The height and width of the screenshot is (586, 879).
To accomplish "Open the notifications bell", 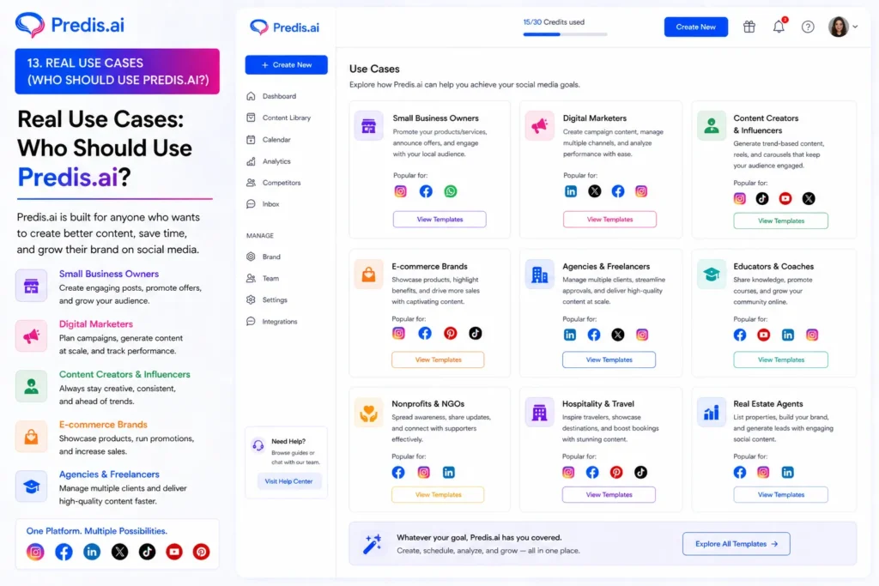I will pos(779,27).
